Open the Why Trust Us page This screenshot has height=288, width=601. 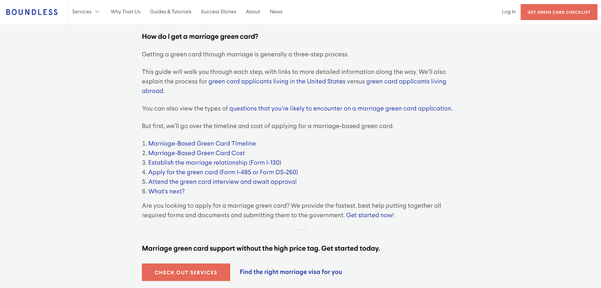[125, 12]
